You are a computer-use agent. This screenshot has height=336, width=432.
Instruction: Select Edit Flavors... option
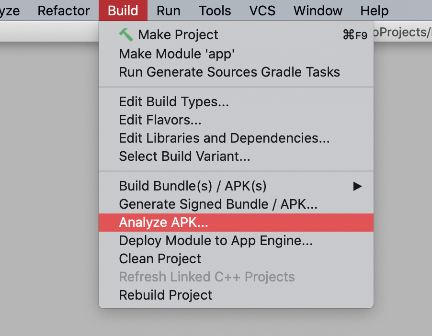click(x=160, y=120)
